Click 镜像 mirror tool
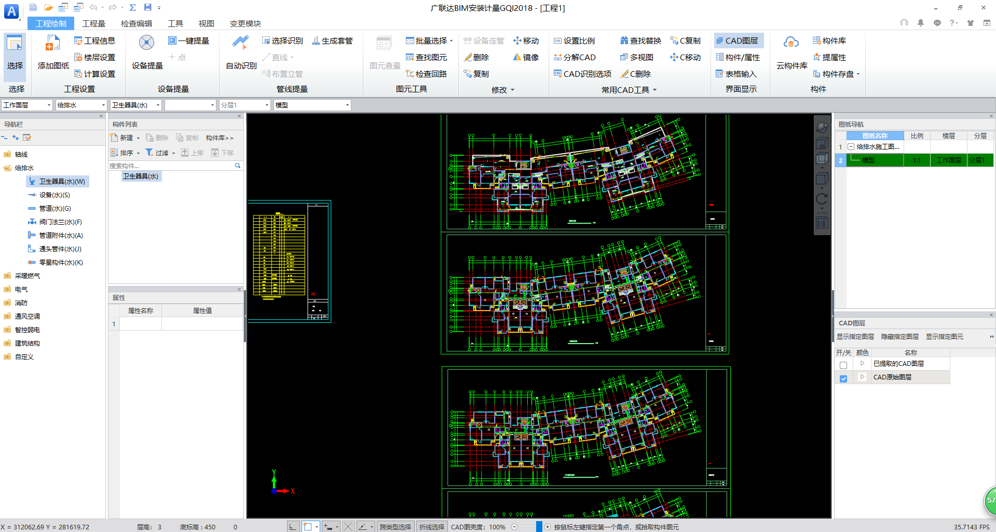 (526, 57)
